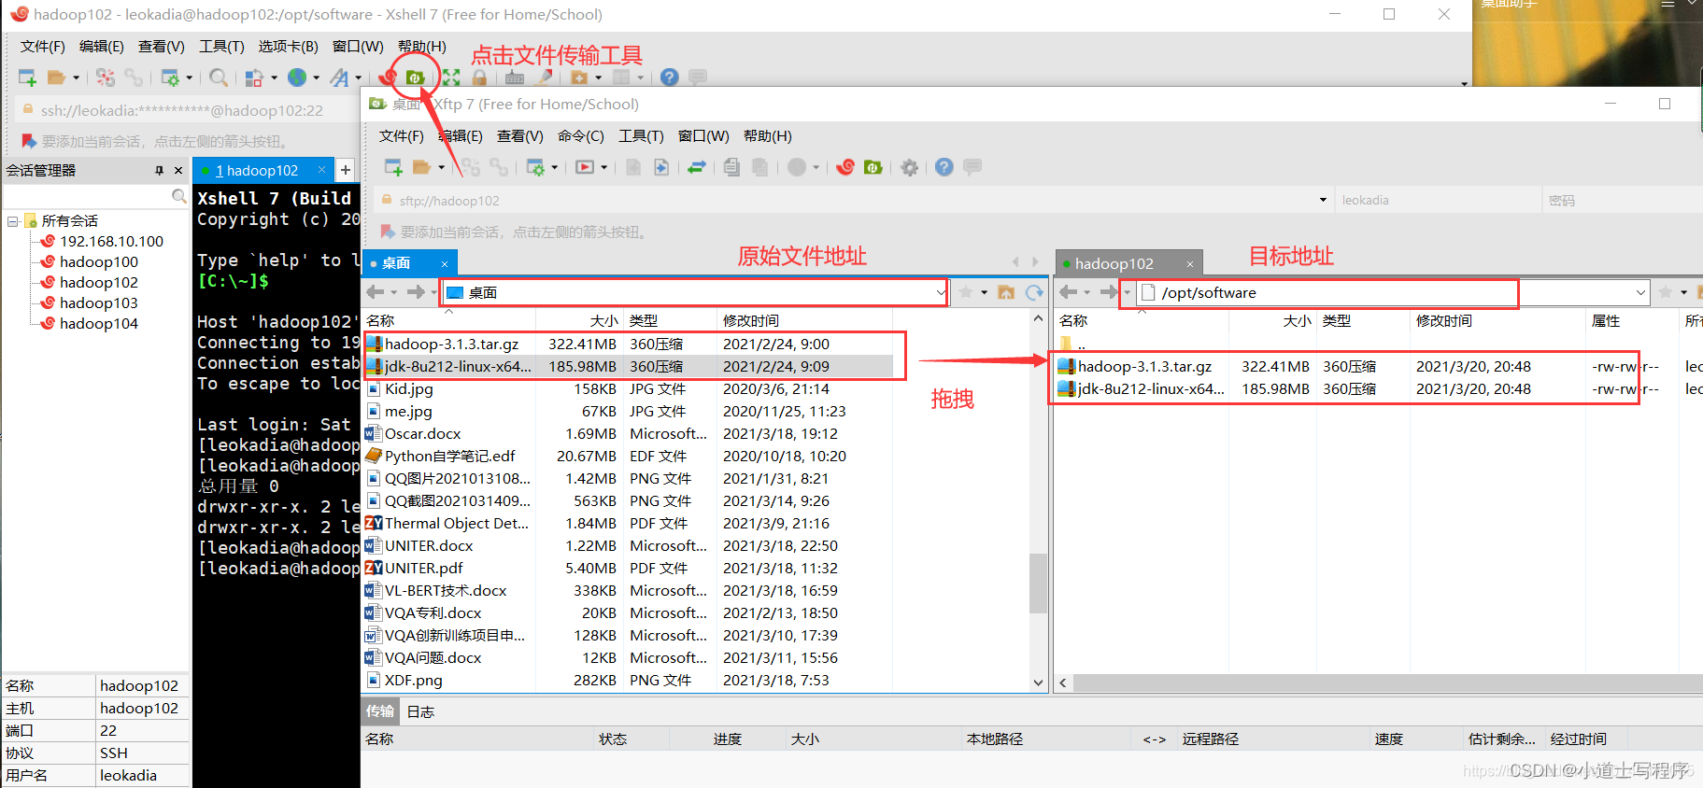
Task: Expand the Xshell font dropdown arrow
Action: [359, 77]
